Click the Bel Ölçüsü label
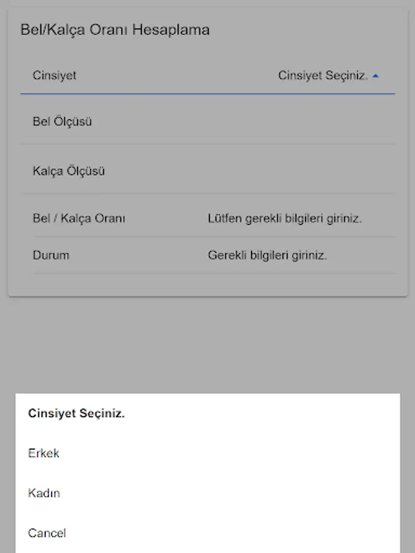This screenshot has height=553, width=415. [x=62, y=122]
